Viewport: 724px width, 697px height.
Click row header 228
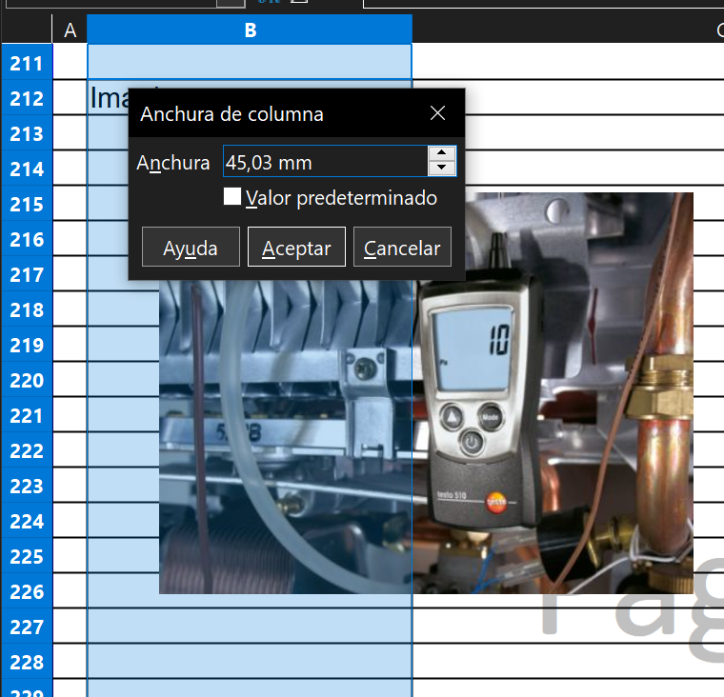coord(27,663)
